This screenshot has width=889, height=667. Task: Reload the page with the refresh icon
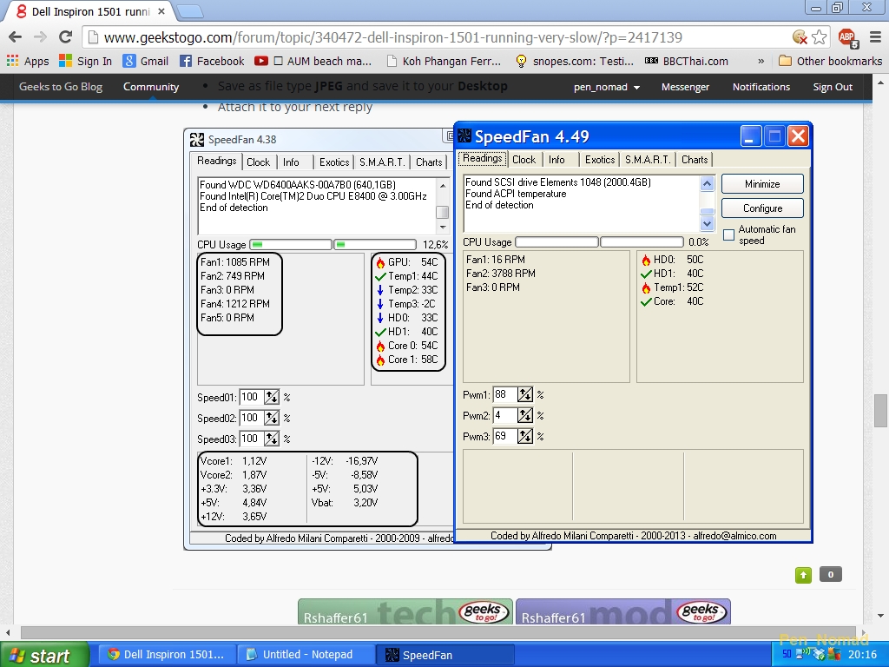(x=66, y=37)
